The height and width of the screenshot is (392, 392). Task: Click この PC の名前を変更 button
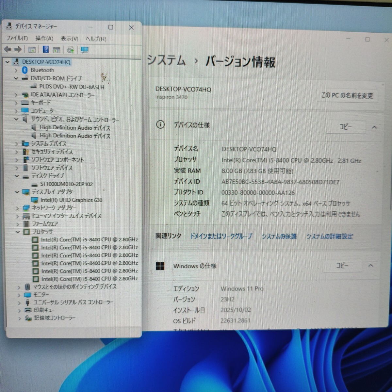pos(347,95)
